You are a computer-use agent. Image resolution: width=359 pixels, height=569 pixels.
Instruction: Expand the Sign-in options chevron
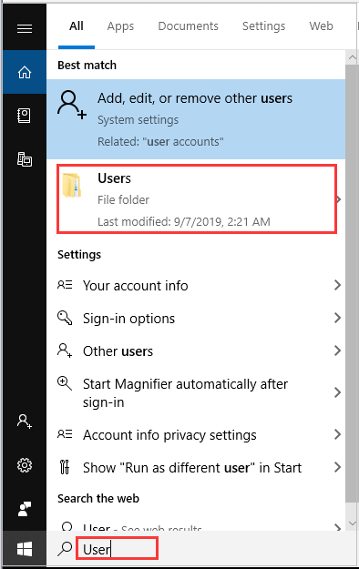point(337,318)
